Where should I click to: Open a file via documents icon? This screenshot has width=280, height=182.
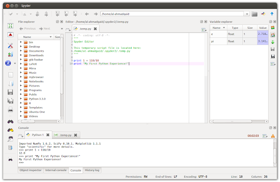[x=10, y=84]
